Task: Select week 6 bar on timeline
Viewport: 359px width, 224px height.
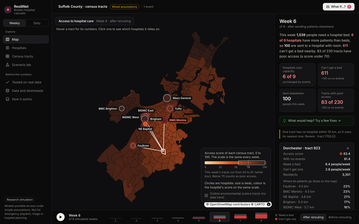Action: (220, 217)
